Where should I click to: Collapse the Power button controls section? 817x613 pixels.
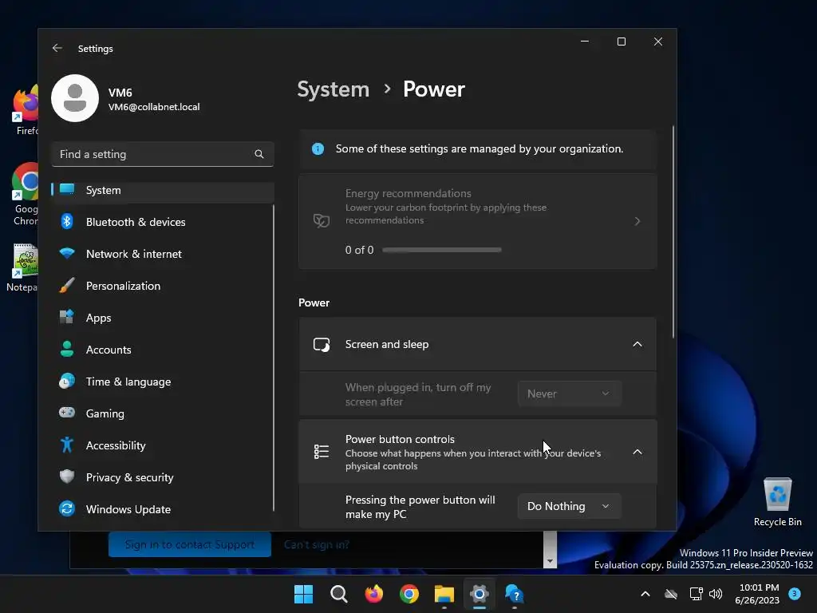tap(637, 452)
